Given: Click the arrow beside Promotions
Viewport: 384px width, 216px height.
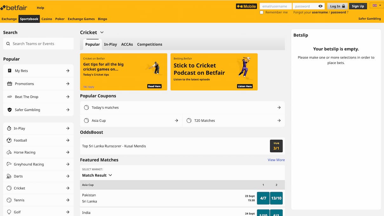Looking at the screenshot, I should pyautogui.click(x=68, y=84).
